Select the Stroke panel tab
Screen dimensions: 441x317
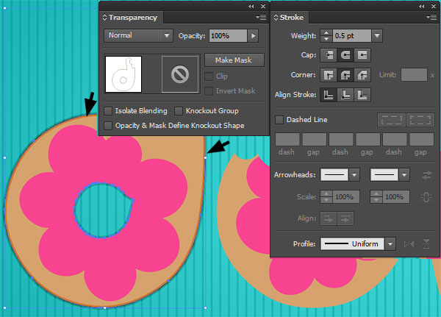291,18
